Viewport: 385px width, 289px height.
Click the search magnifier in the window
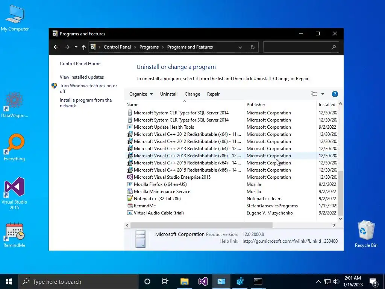point(333,47)
